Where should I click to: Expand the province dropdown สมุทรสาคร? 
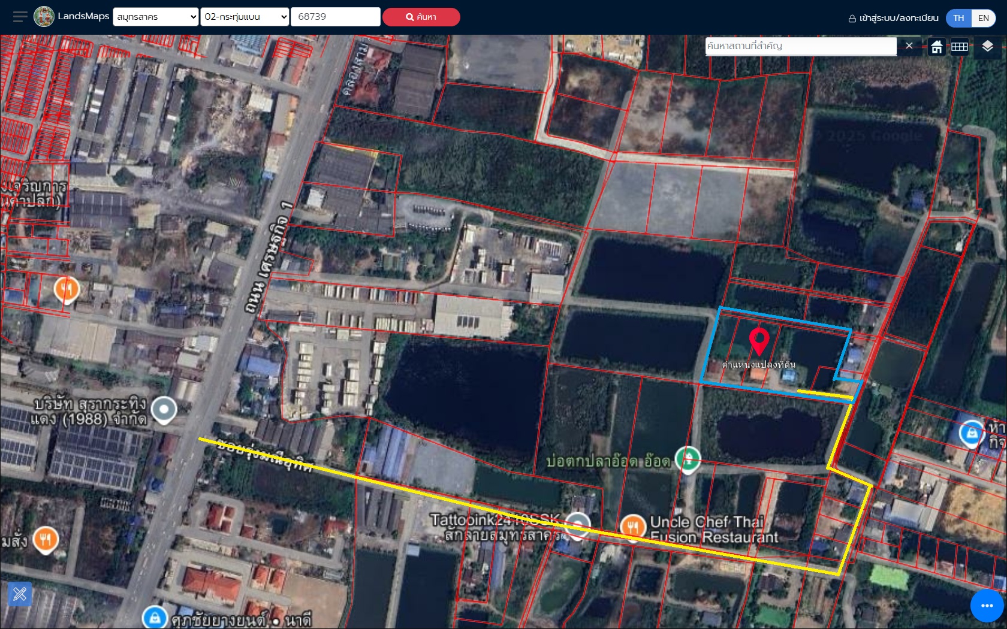155,17
